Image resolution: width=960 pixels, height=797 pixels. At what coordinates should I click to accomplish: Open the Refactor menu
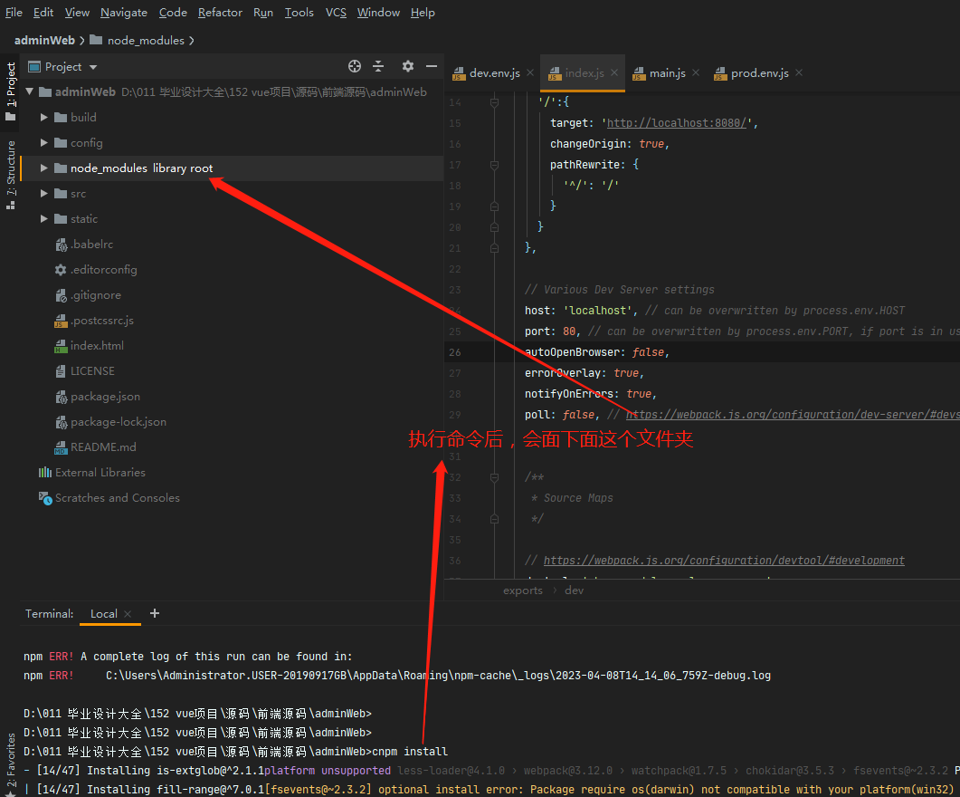220,13
